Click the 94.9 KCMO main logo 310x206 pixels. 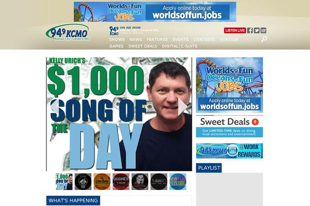[x=68, y=32]
